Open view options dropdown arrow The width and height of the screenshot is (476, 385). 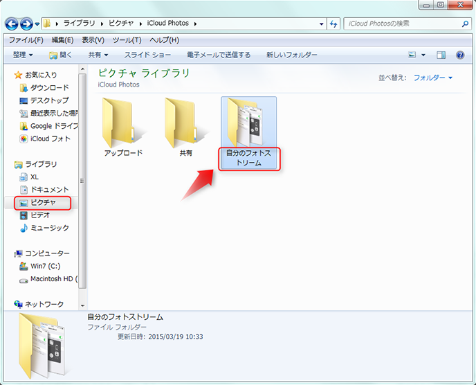[423, 55]
